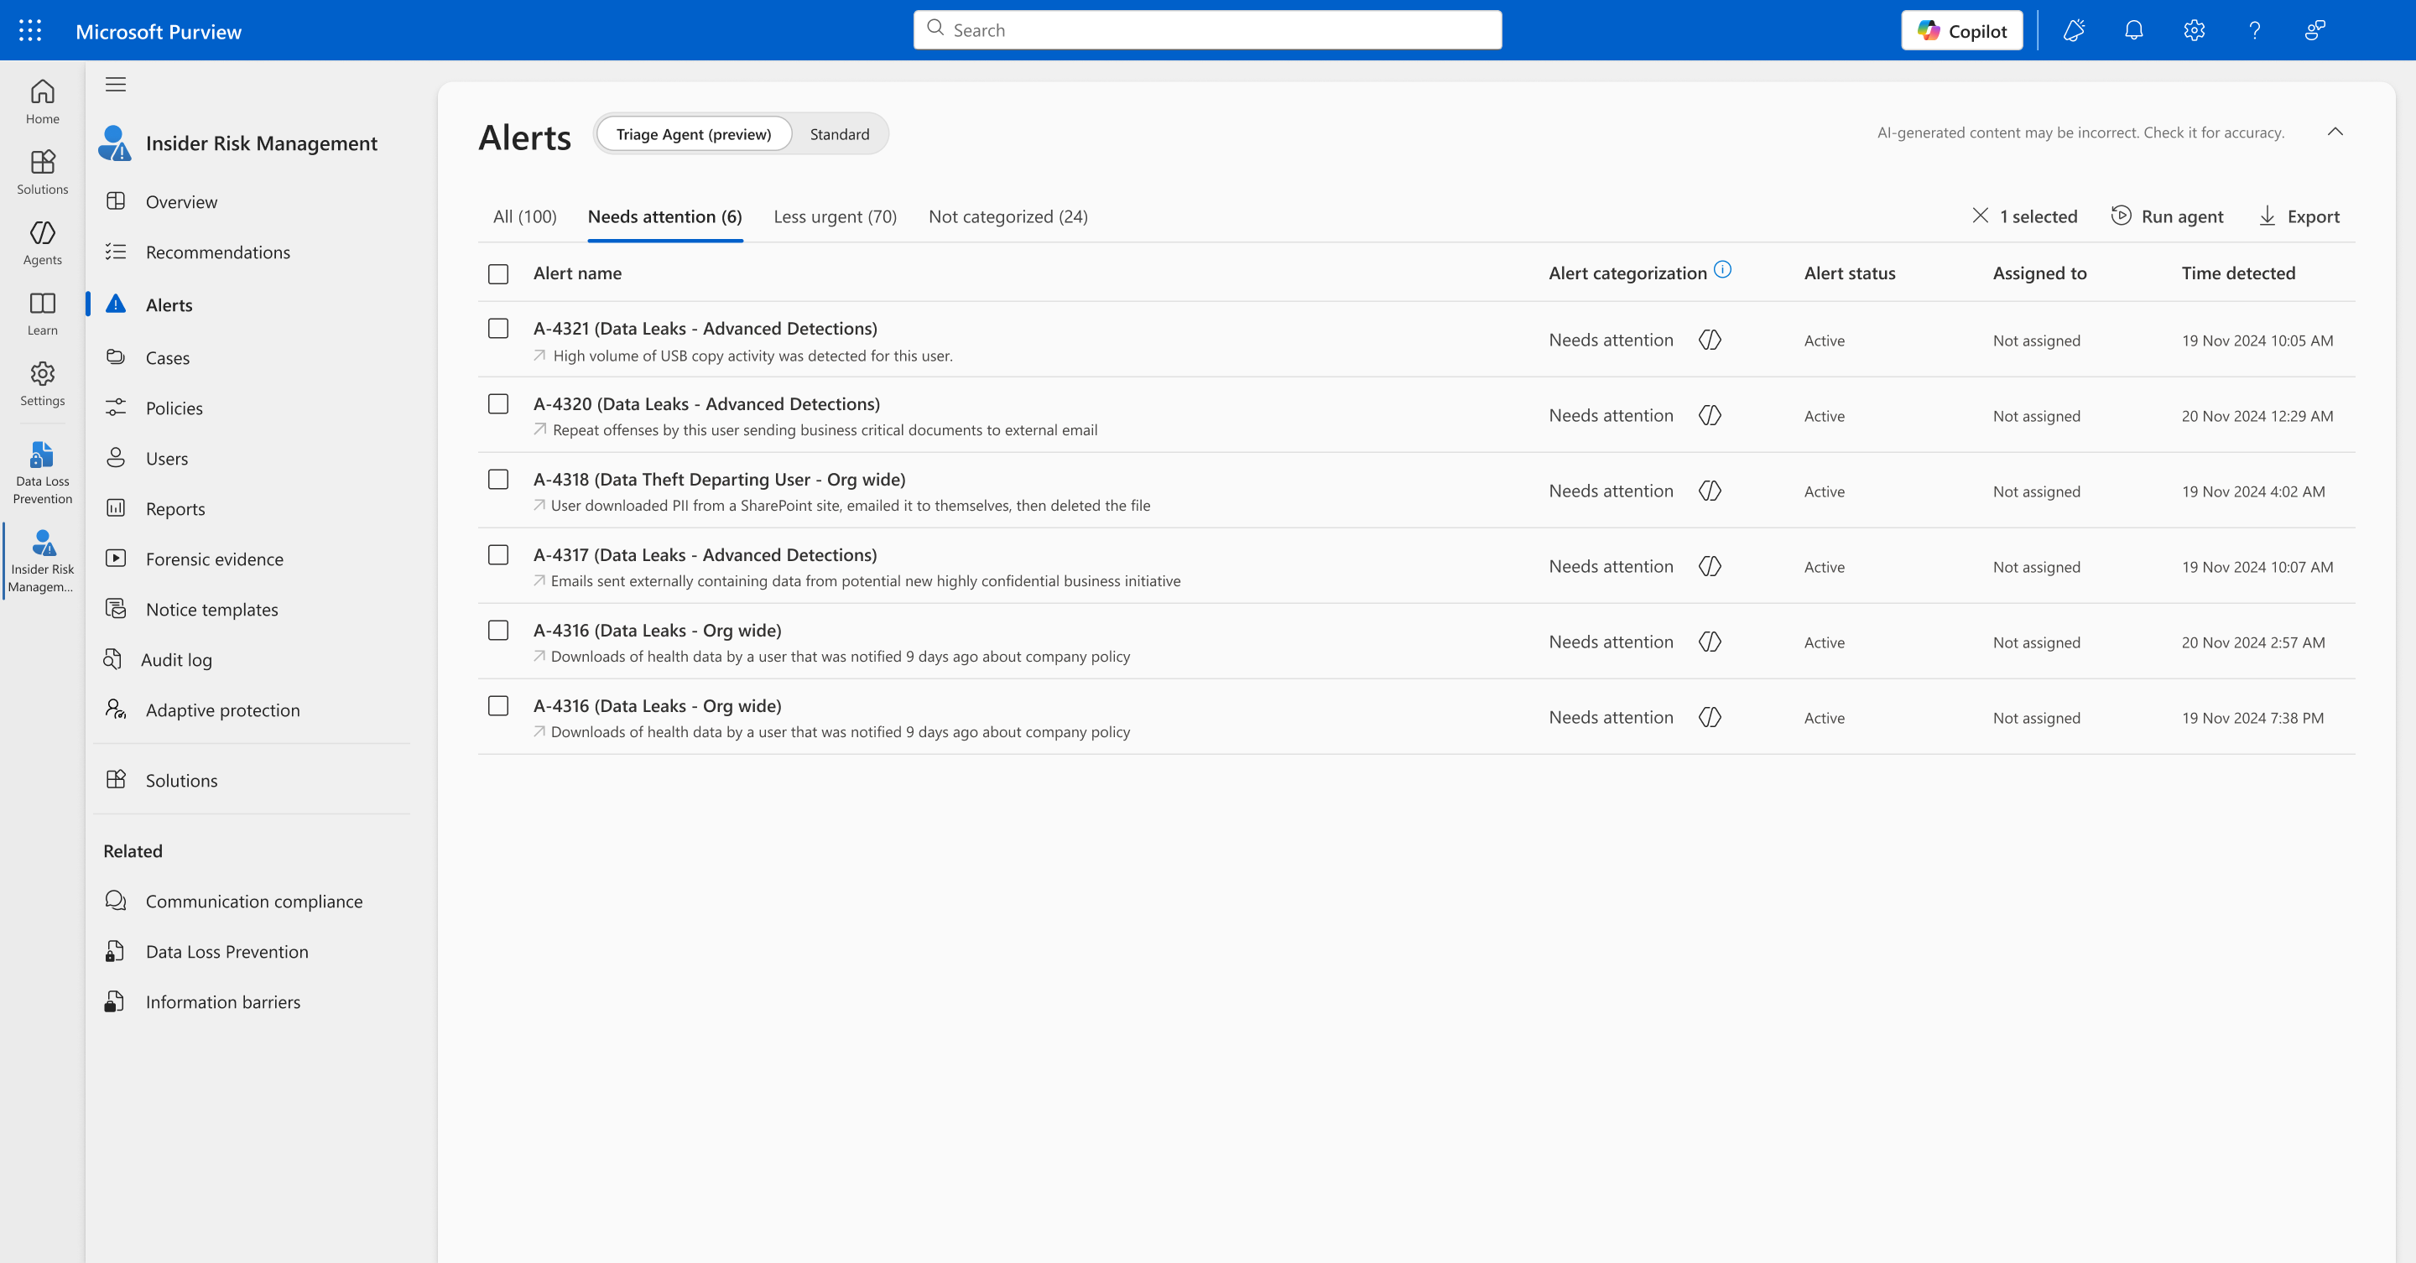Sort by the Alert name column header
The height and width of the screenshot is (1263, 2416).
pos(577,273)
